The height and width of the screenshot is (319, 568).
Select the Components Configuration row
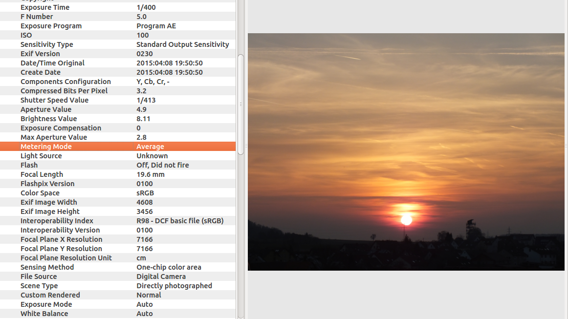tap(118, 82)
